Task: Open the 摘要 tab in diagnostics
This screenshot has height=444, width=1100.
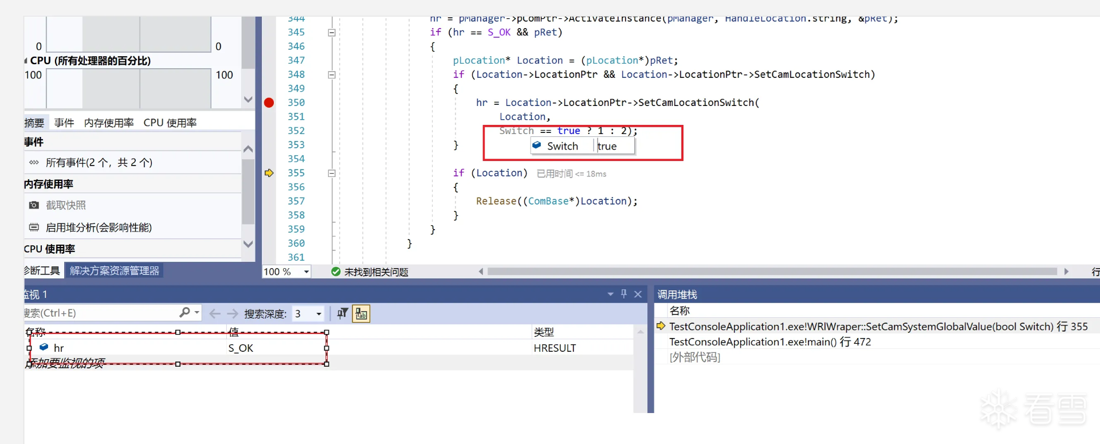Action: pyautogui.click(x=34, y=123)
